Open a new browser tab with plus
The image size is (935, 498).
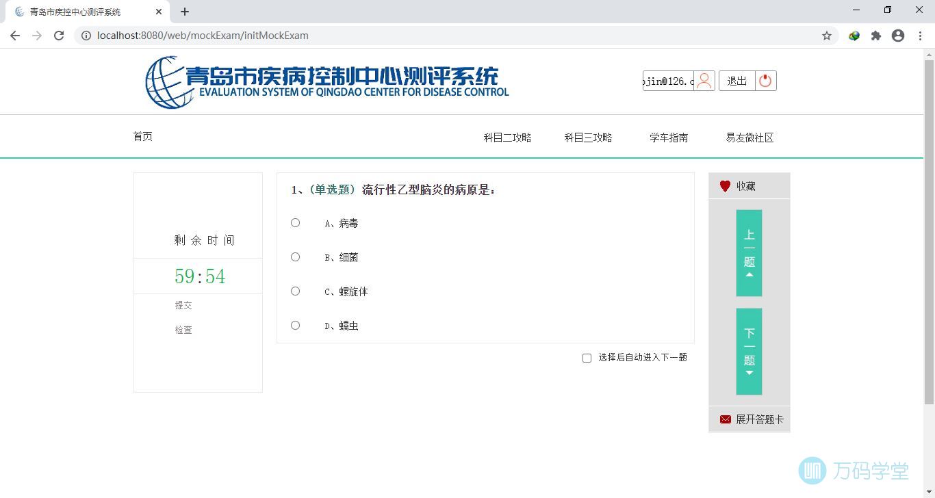coord(185,12)
